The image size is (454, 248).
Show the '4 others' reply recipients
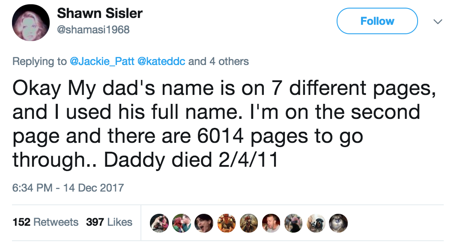(229, 62)
